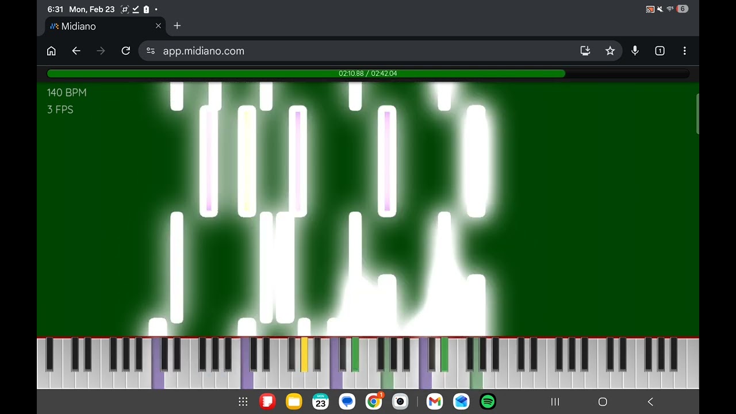Click the 02:10.88 / 02:42.04 time readout

[x=368, y=74]
